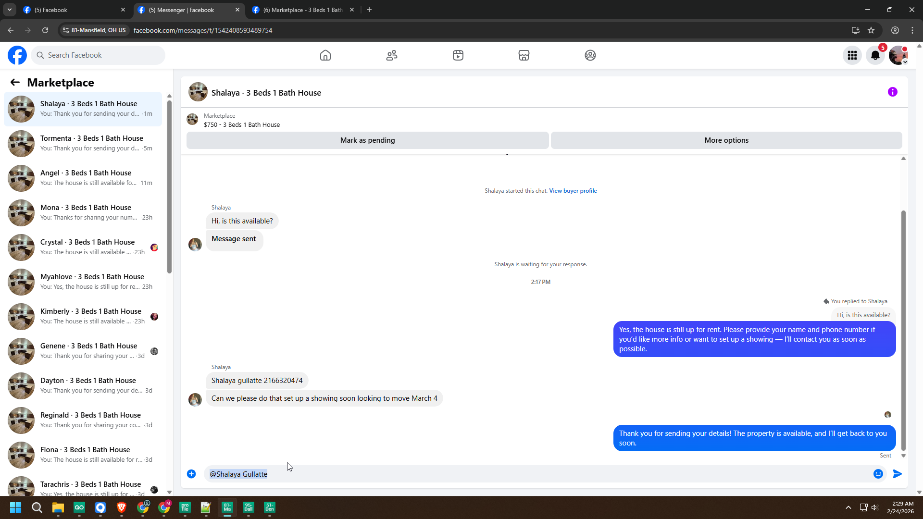This screenshot has height=519, width=923.
Task: Click the send message arrow icon
Action: pos(897,474)
